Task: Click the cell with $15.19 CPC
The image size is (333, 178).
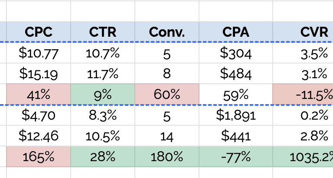Action: pyautogui.click(x=39, y=73)
